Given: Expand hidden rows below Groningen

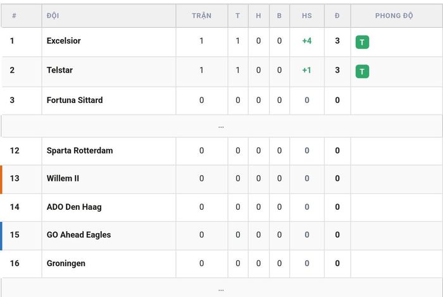Looking at the screenshot, I should (x=221, y=288).
